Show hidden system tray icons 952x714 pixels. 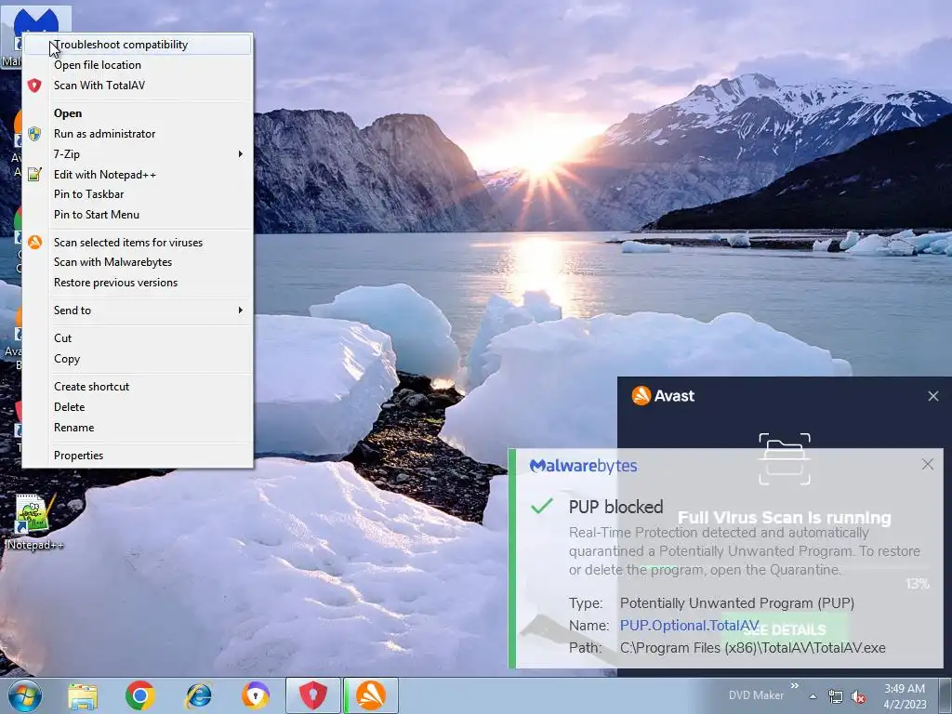pyautogui.click(x=813, y=696)
